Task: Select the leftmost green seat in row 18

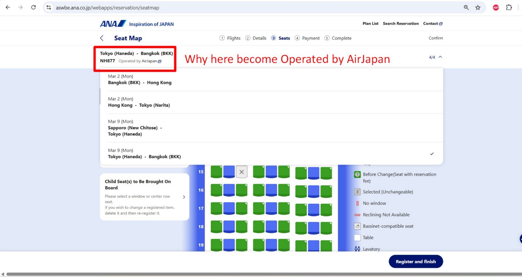Action: (216, 227)
